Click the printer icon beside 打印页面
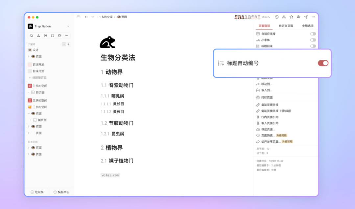Viewport: 355px width, 209px height. (258, 97)
